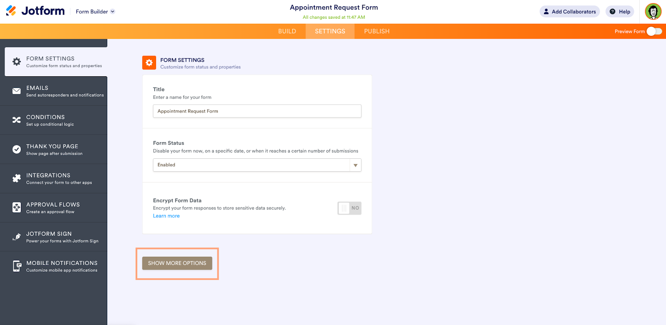This screenshot has height=325, width=666.
Task: Enable the Encrypt Form Data toggle
Action: pyautogui.click(x=349, y=208)
